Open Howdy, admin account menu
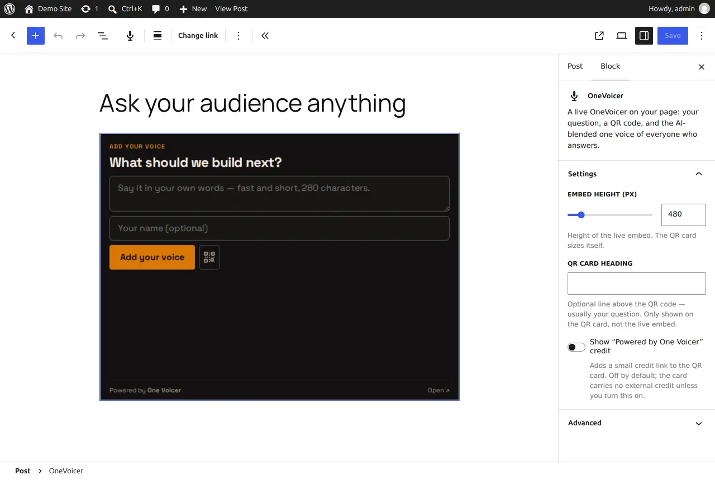 679,9
